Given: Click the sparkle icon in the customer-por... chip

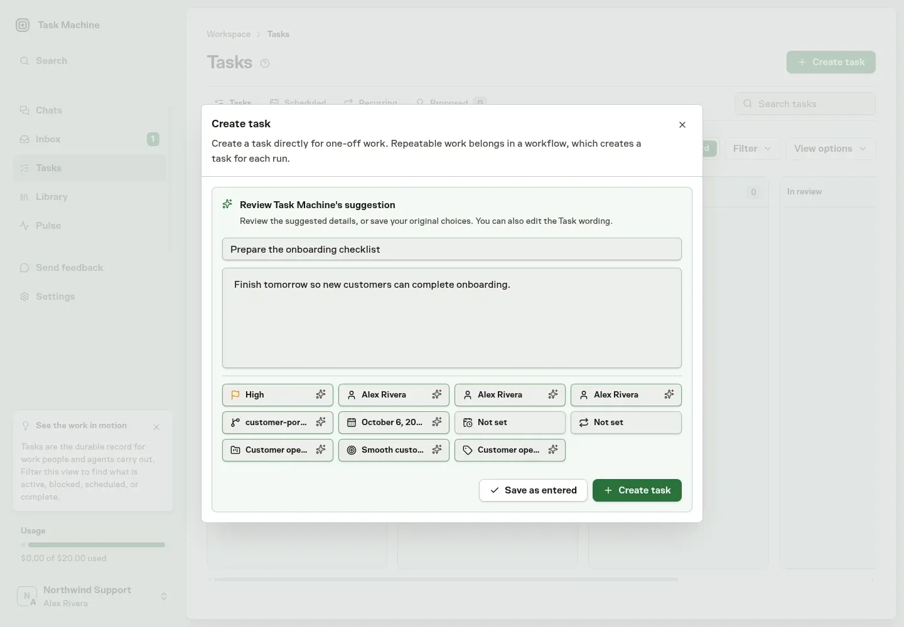Looking at the screenshot, I should pyautogui.click(x=321, y=422).
